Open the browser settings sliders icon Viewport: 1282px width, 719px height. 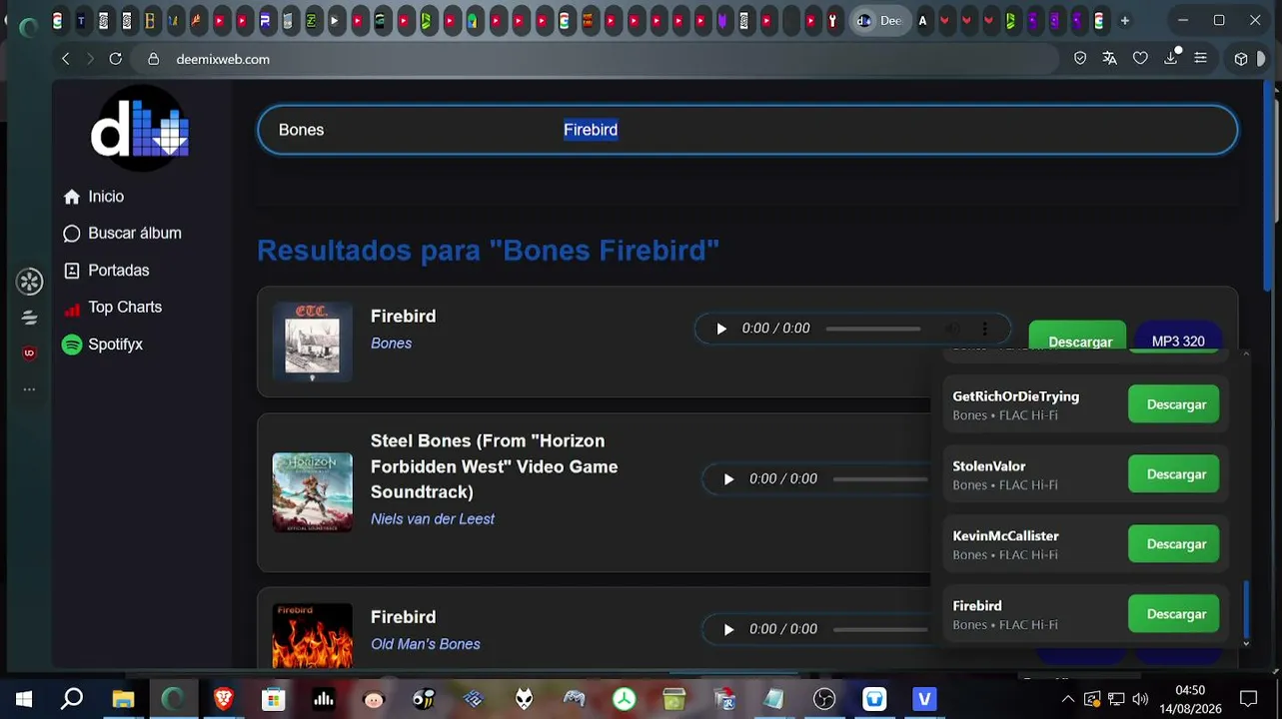pos(1201,59)
